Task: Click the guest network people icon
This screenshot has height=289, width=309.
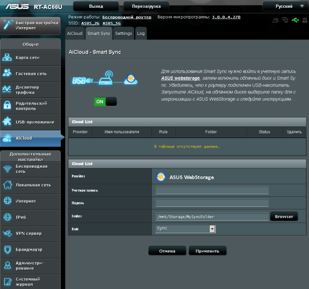Action: click(7, 73)
